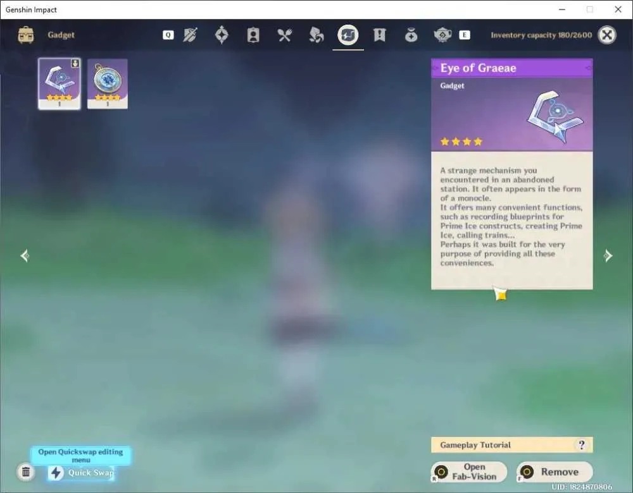Image resolution: width=633 pixels, height=493 pixels.
Task: Open the Quest items tab icon
Action: (379, 35)
